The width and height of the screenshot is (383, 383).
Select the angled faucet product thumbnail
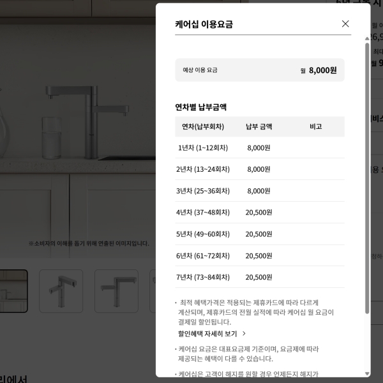61,291
